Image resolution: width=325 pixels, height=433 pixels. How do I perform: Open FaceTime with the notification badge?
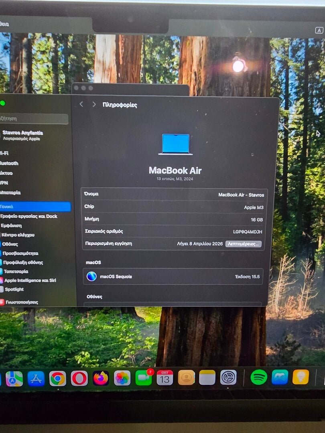pyautogui.click(x=144, y=378)
